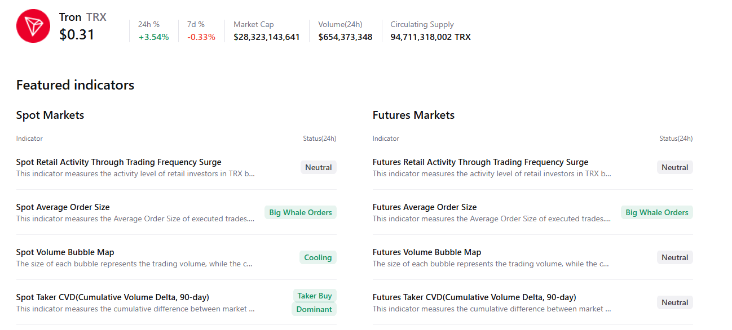
Task: Click the futures Big Whale Orders badge
Action: pos(657,212)
